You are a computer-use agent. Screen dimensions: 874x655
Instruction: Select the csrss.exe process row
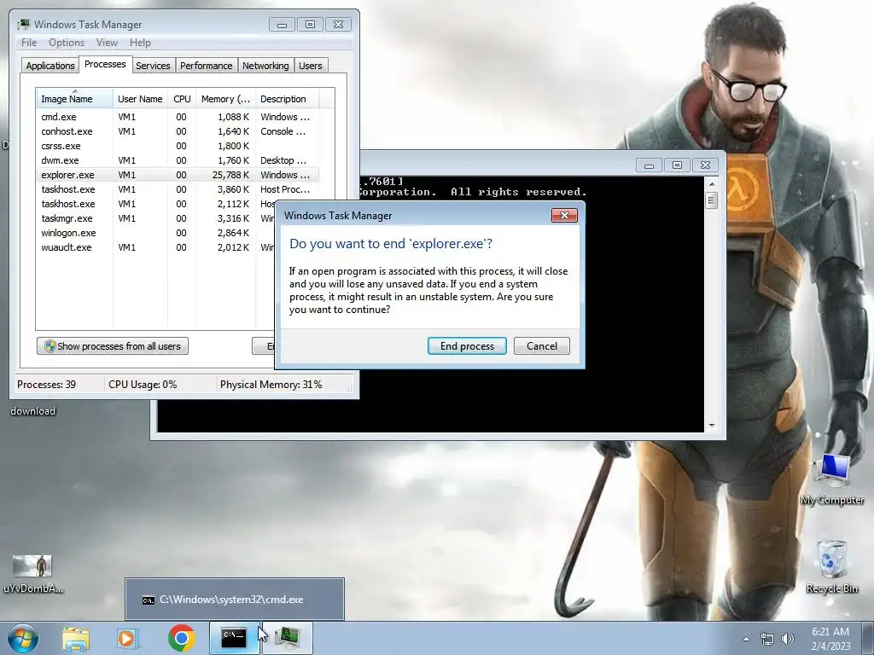(x=178, y=146)
